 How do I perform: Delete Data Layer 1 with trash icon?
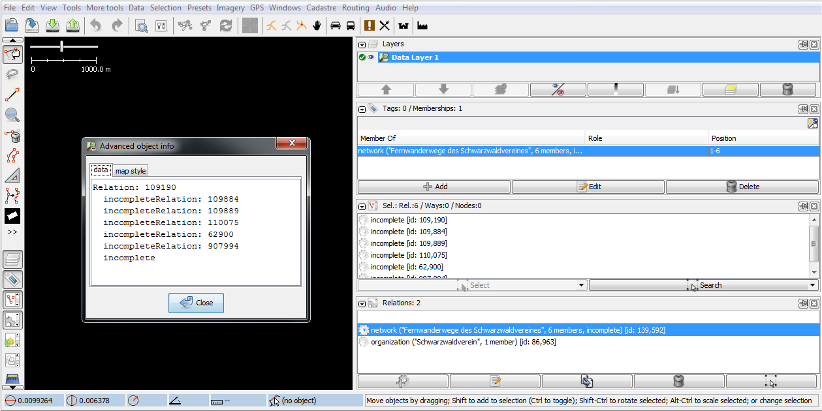[787, 90]
